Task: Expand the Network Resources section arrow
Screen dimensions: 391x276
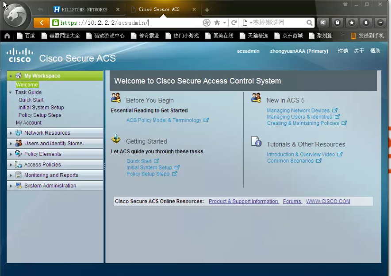Action: point(11,133)
